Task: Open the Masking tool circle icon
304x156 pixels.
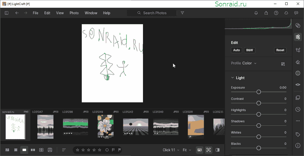Action: (x=298, y=73)
